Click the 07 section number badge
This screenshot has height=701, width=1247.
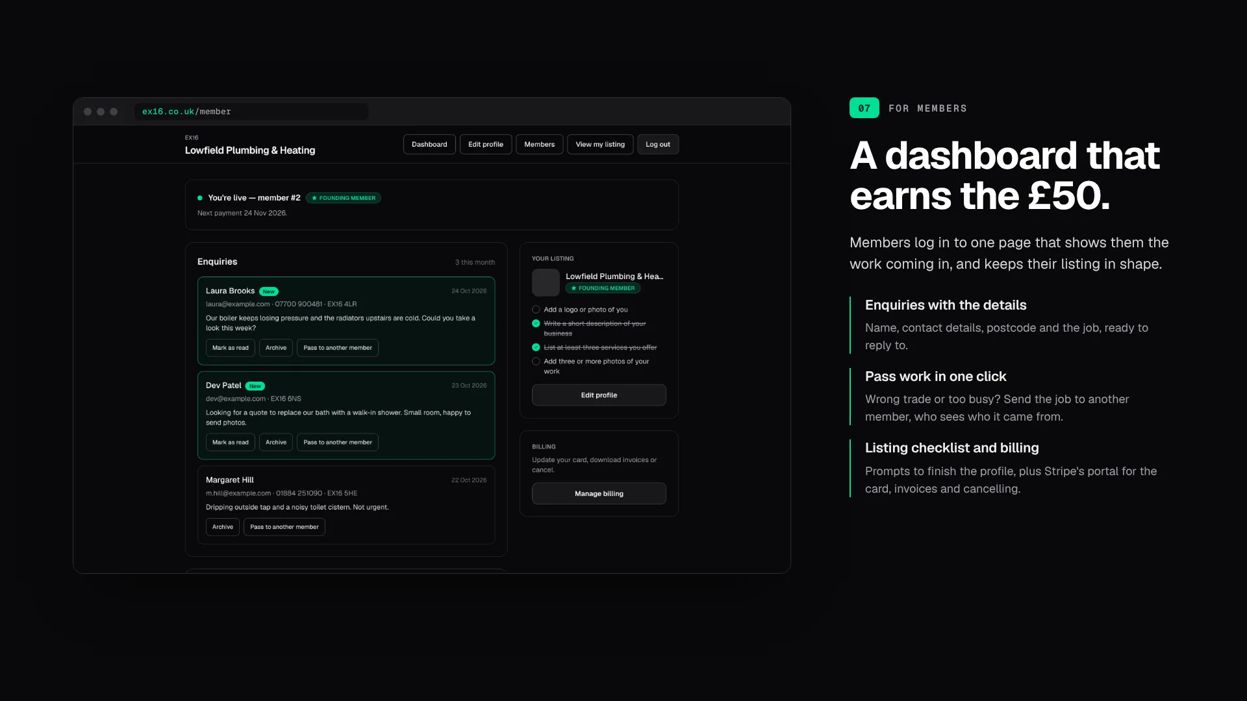point(864,108)
